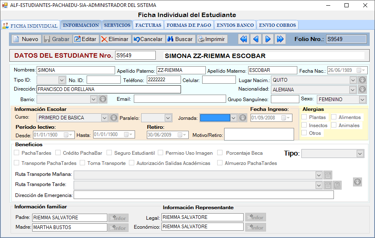
Task: Click the Imprimir printer button
Action: click(x=211, y=39)
